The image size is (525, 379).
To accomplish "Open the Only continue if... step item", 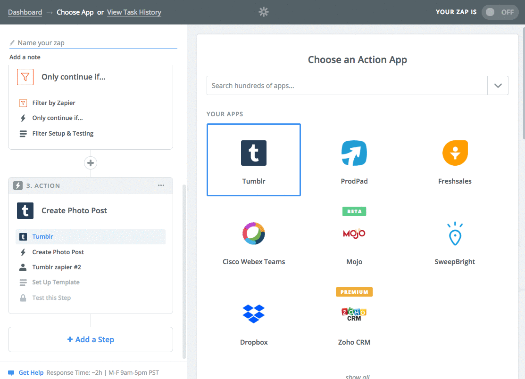I will [57, 118].
